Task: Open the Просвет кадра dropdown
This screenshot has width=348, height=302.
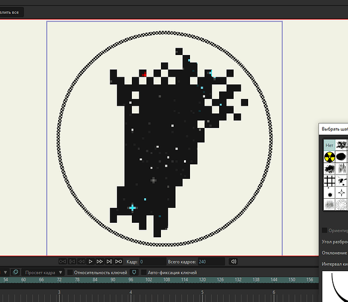Action: click(43, 272)
